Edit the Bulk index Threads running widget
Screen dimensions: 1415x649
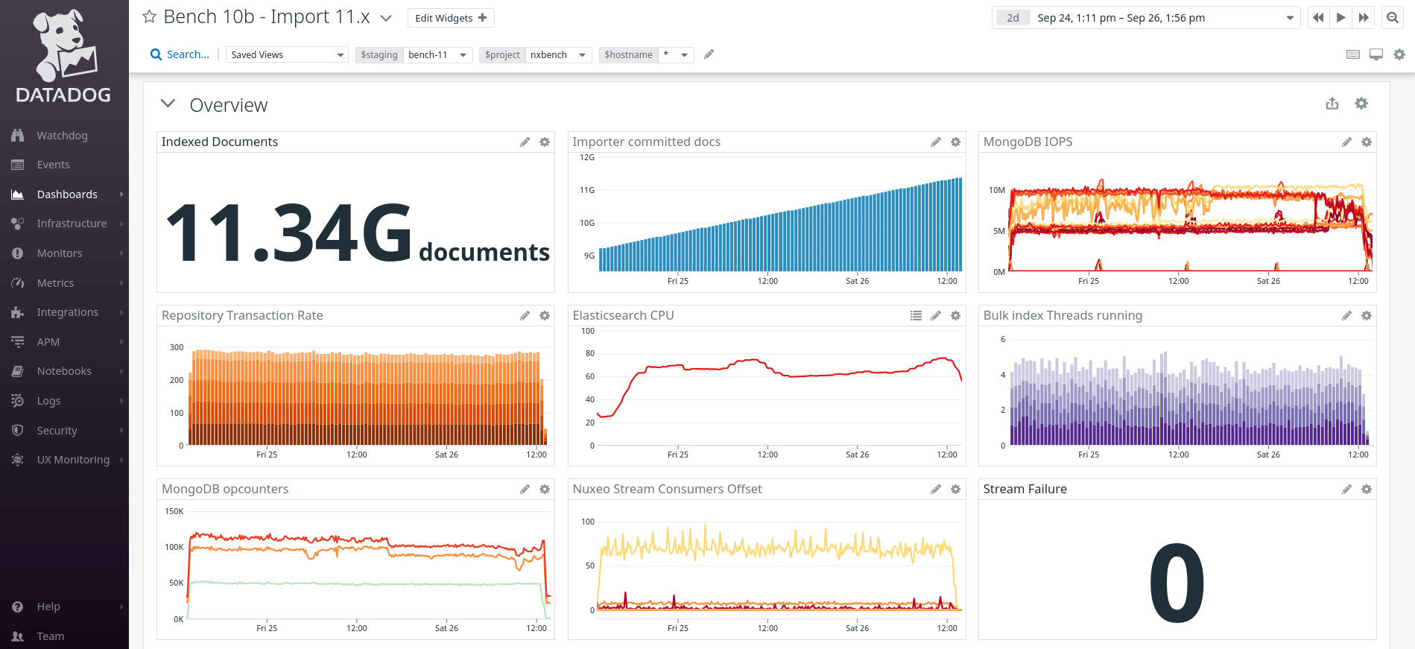point(1346,315)
